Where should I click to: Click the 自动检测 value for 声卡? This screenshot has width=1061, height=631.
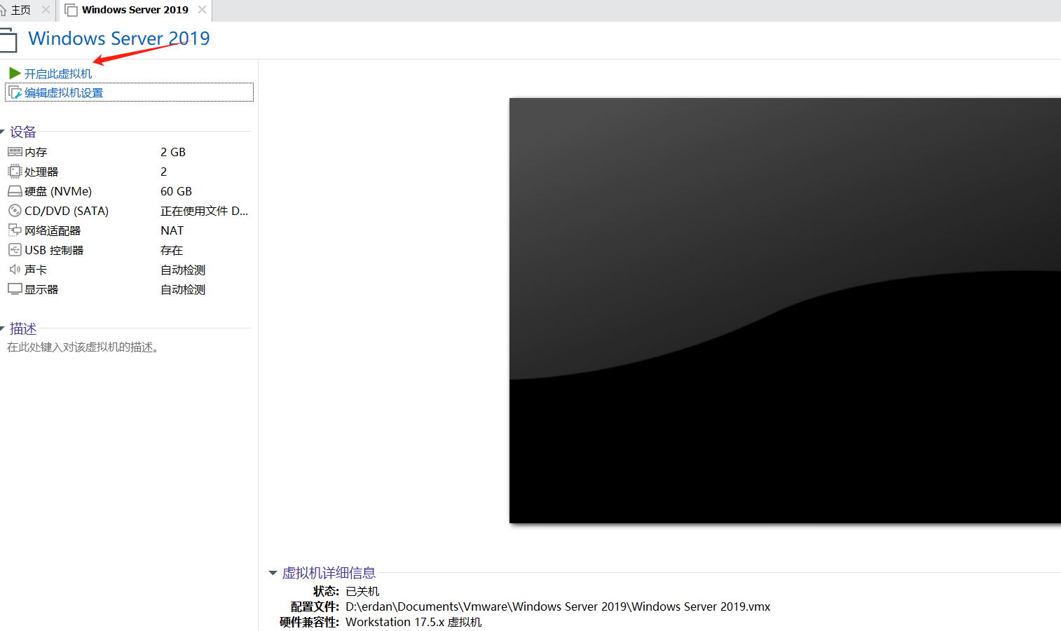183,270
